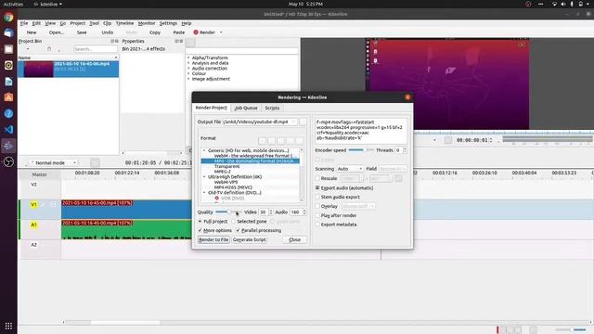Select Full project radio button
Image resolution: width=594 pixels, height=334 pixels.
200,221
